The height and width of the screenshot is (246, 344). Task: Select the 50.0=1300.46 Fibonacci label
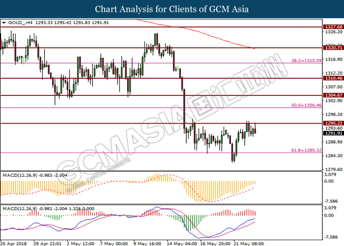tap(306, 105)
